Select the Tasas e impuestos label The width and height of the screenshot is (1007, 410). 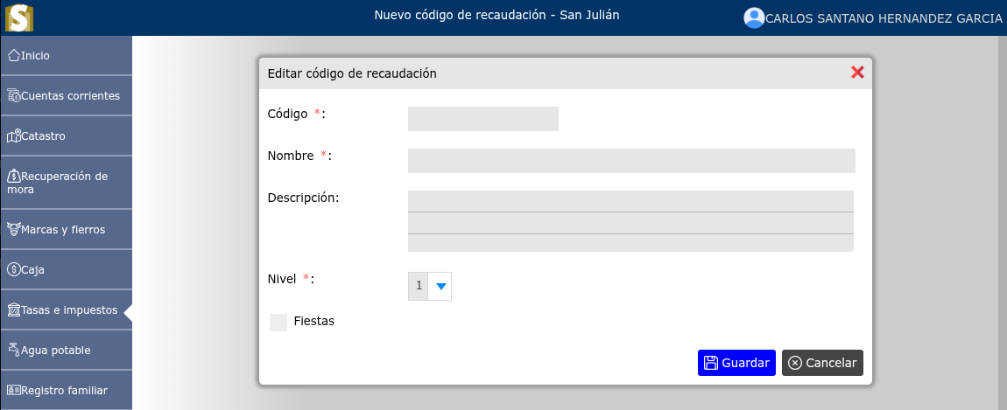69,310
